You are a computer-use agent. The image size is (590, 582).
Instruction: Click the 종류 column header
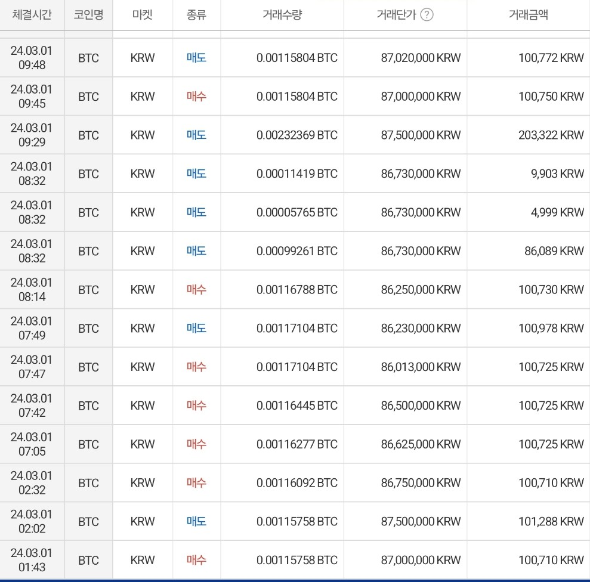(x=196, y=15)
